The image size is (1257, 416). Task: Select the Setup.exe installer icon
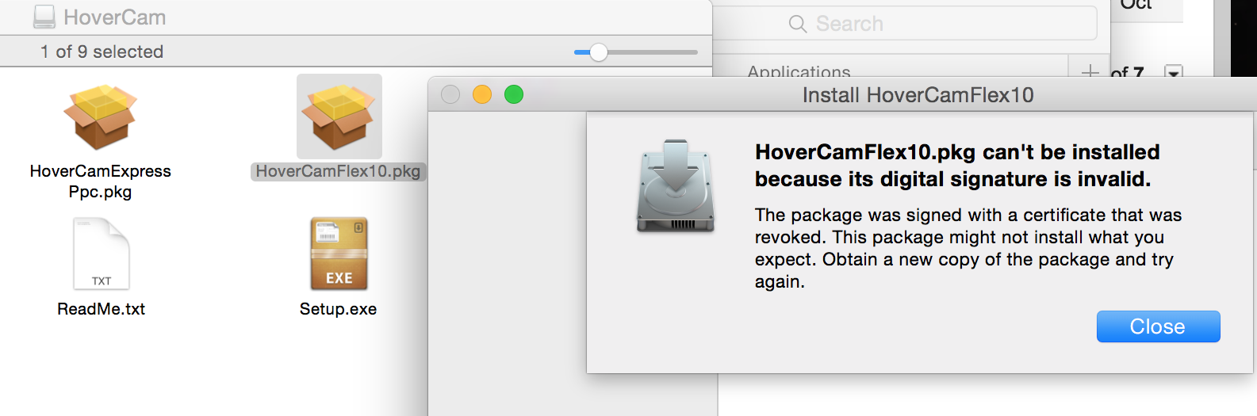pos(339,254)
